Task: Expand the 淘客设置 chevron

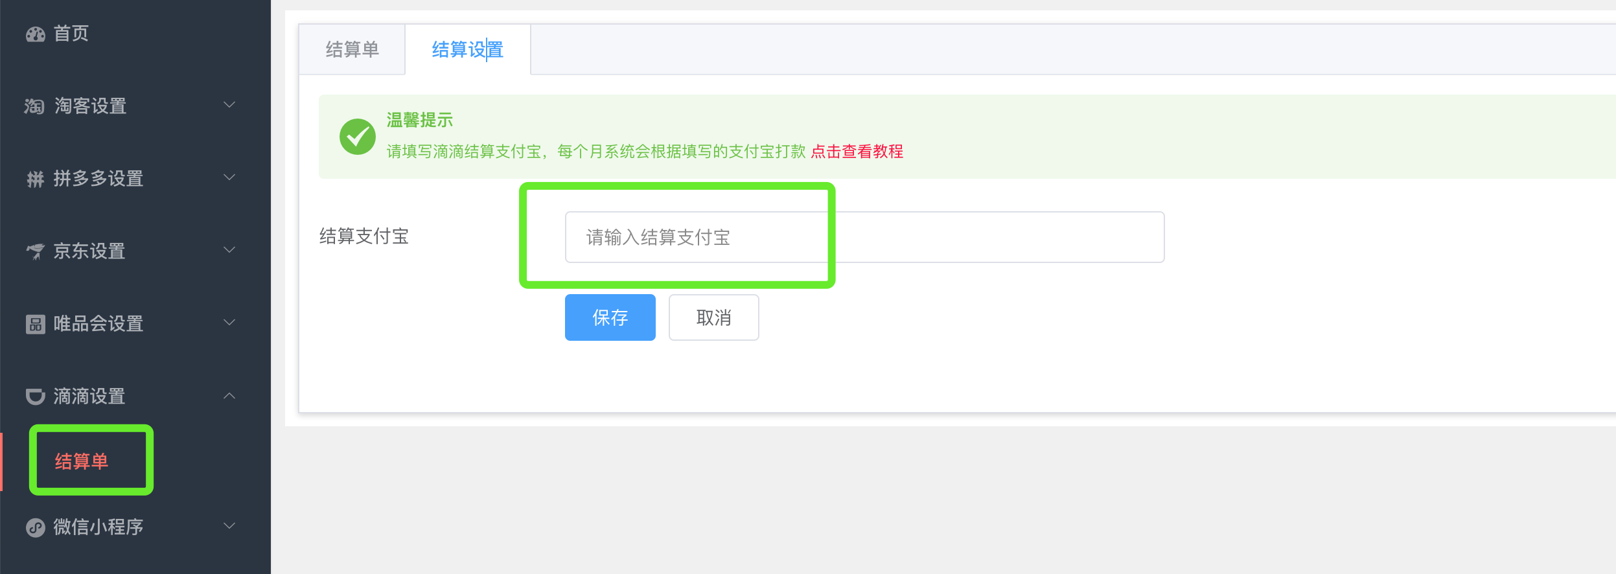Action: [x=229, y=105]
